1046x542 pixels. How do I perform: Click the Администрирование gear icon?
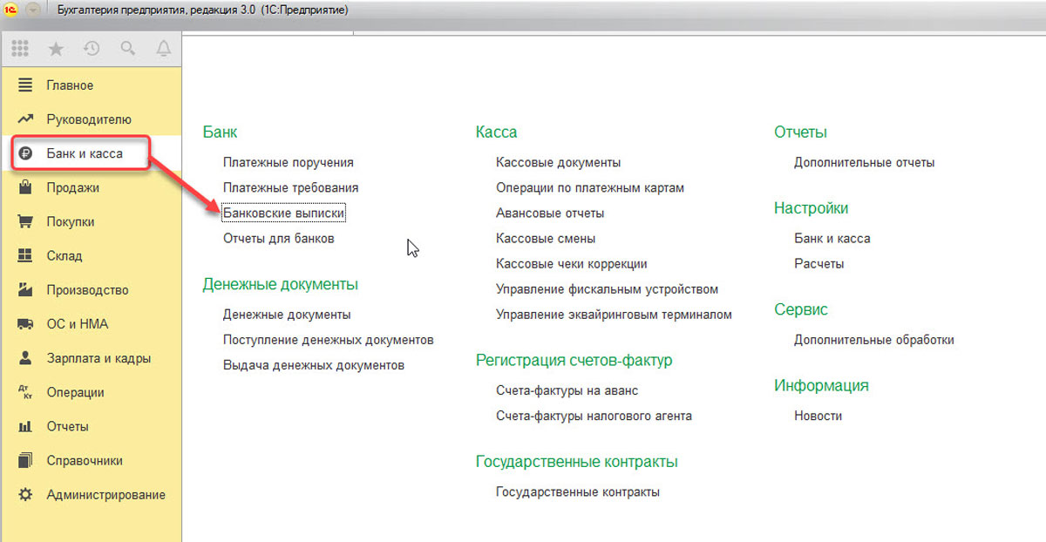point(25,494)
